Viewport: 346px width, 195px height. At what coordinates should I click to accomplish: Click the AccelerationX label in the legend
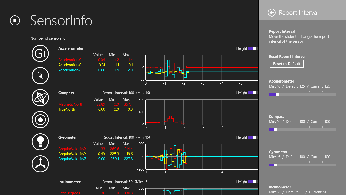(x=69, y=60)
